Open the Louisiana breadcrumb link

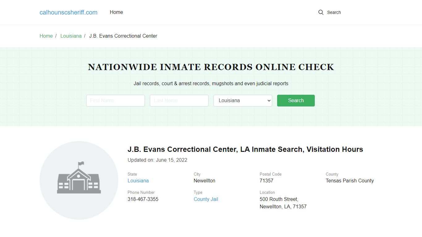tap(71, 36)
